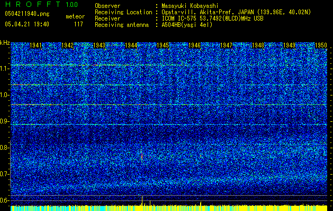Click the 0.9 frequency axis label
333x211 pixels.
[4, 121]
